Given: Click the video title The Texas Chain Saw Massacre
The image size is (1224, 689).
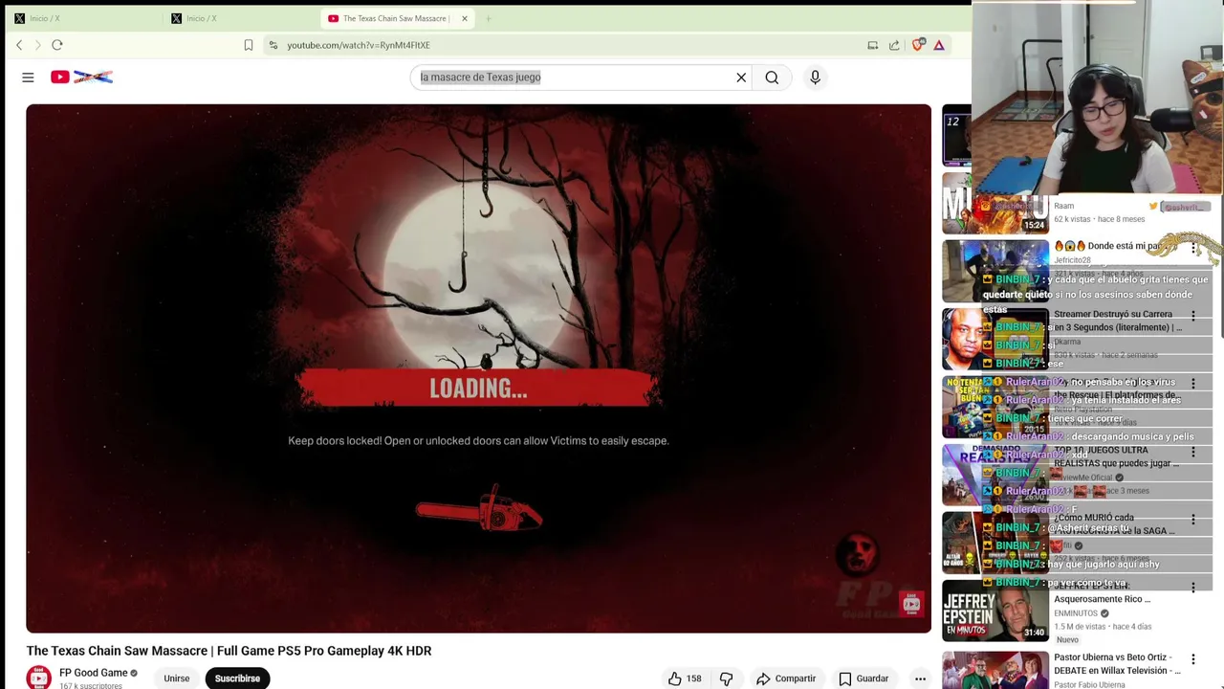Looking at the screenshot, I should coord(229,651).
